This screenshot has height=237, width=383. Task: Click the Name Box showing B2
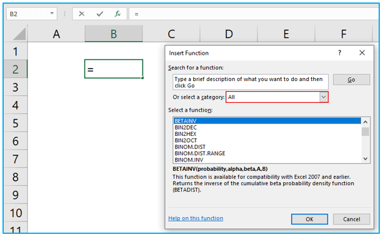pyautogui.click(x=32, y=14)
